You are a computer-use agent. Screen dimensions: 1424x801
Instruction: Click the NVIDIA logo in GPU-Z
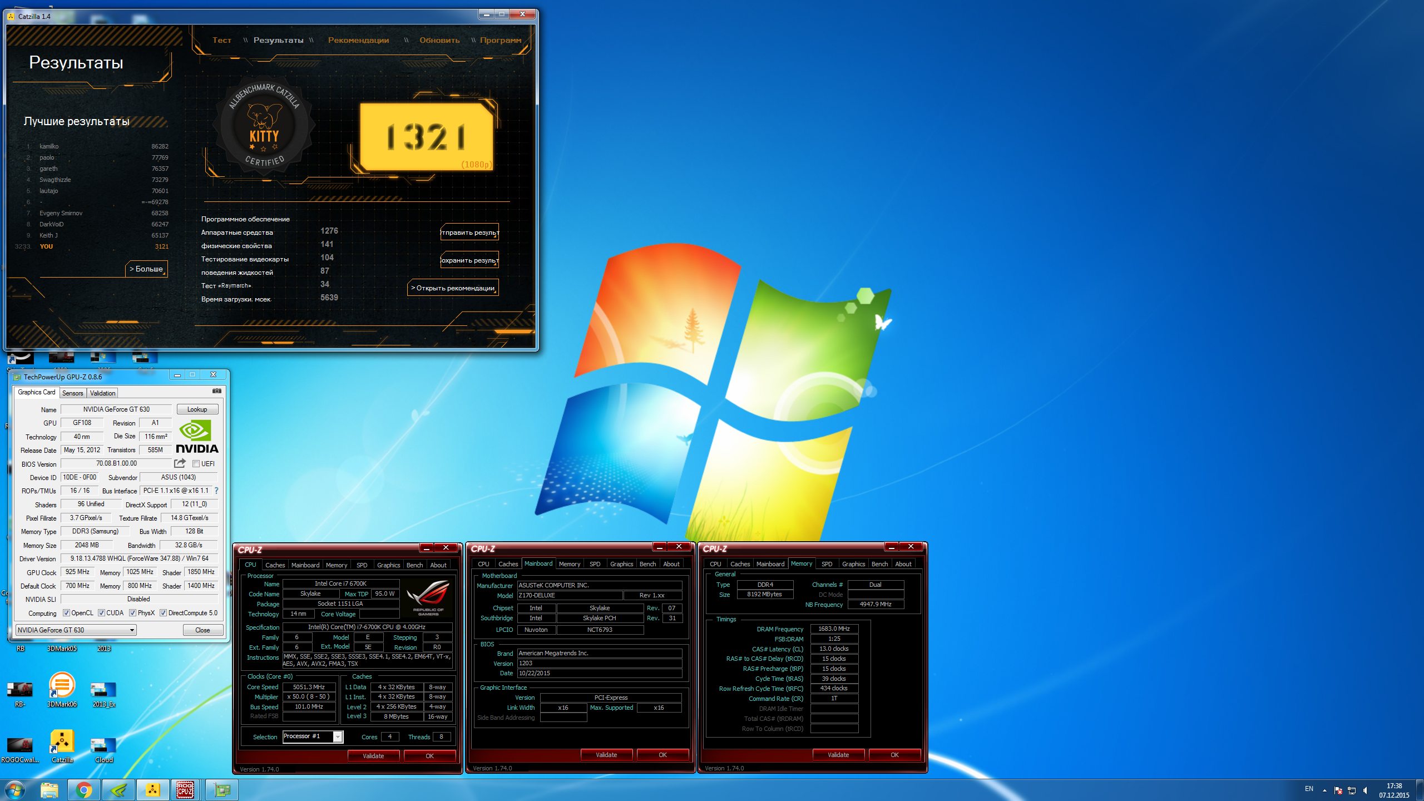pos(197,437)
